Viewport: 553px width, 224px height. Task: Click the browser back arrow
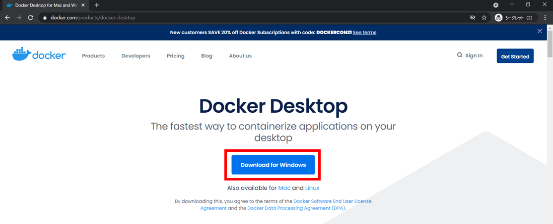[x=7, y=18]
